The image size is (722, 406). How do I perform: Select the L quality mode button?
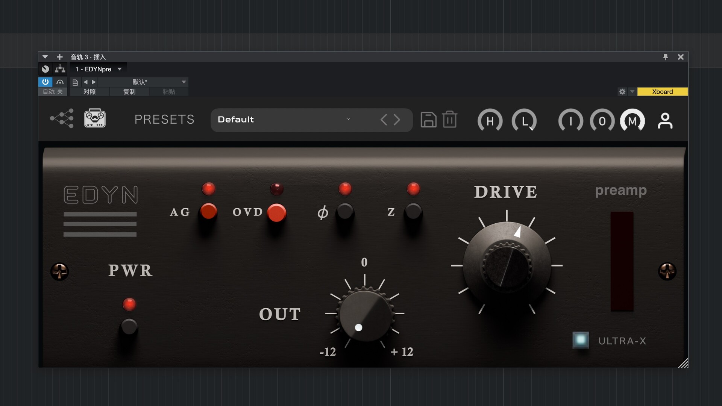(x=524, y=121)
